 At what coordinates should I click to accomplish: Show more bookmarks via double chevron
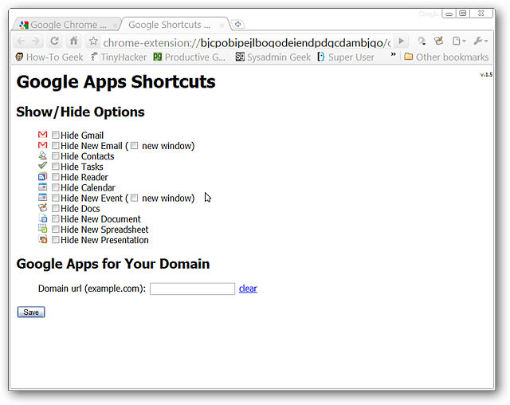click(x=393, y=54)
